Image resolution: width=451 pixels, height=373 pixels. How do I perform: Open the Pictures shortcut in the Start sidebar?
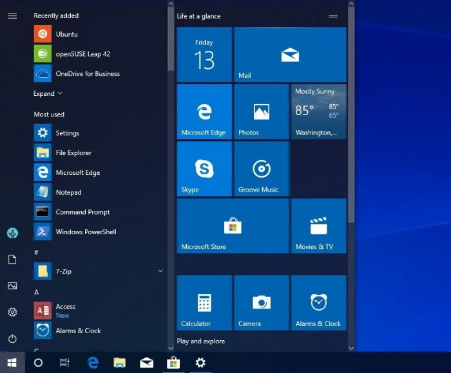click(12, 286)
